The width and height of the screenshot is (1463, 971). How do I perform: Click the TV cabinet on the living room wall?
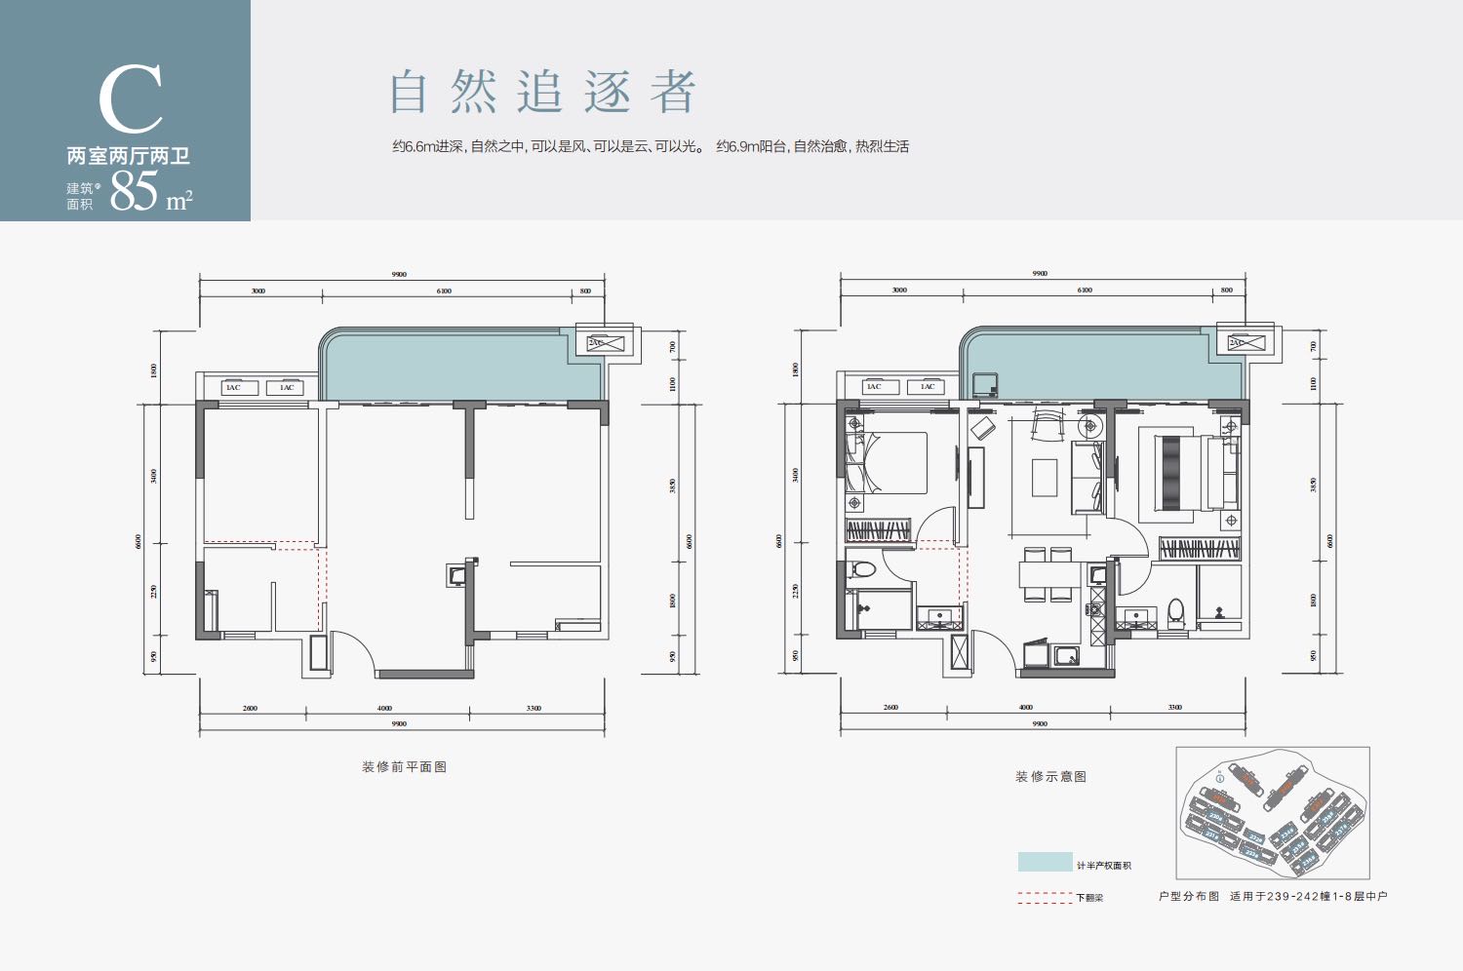pos(976,477)
